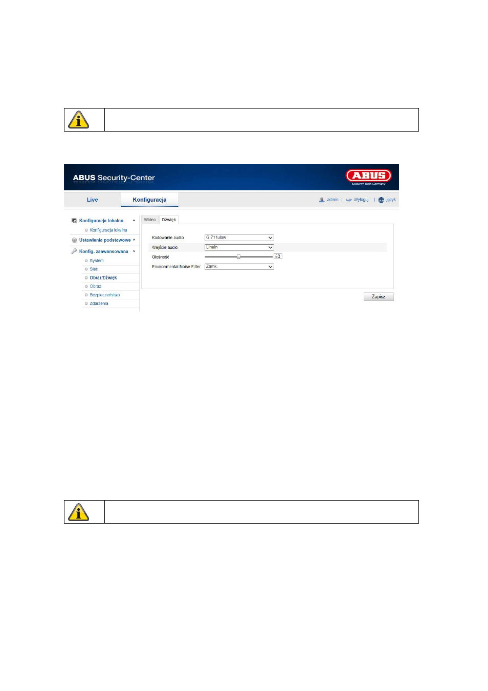This screenshot has width=488, height=691.
Task: Log out via Wyloguj link
Action: click(361, 200)
